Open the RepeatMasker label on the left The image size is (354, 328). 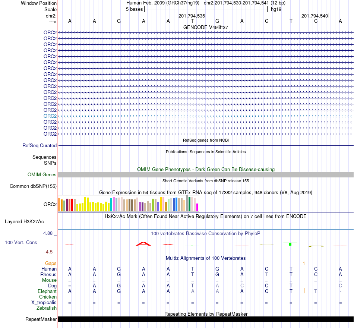pyautogui.click(x=41, y=319)
